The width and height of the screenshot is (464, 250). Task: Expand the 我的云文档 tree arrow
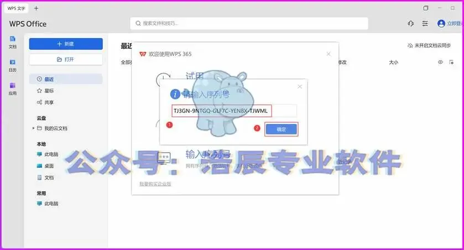pos(33,128)
